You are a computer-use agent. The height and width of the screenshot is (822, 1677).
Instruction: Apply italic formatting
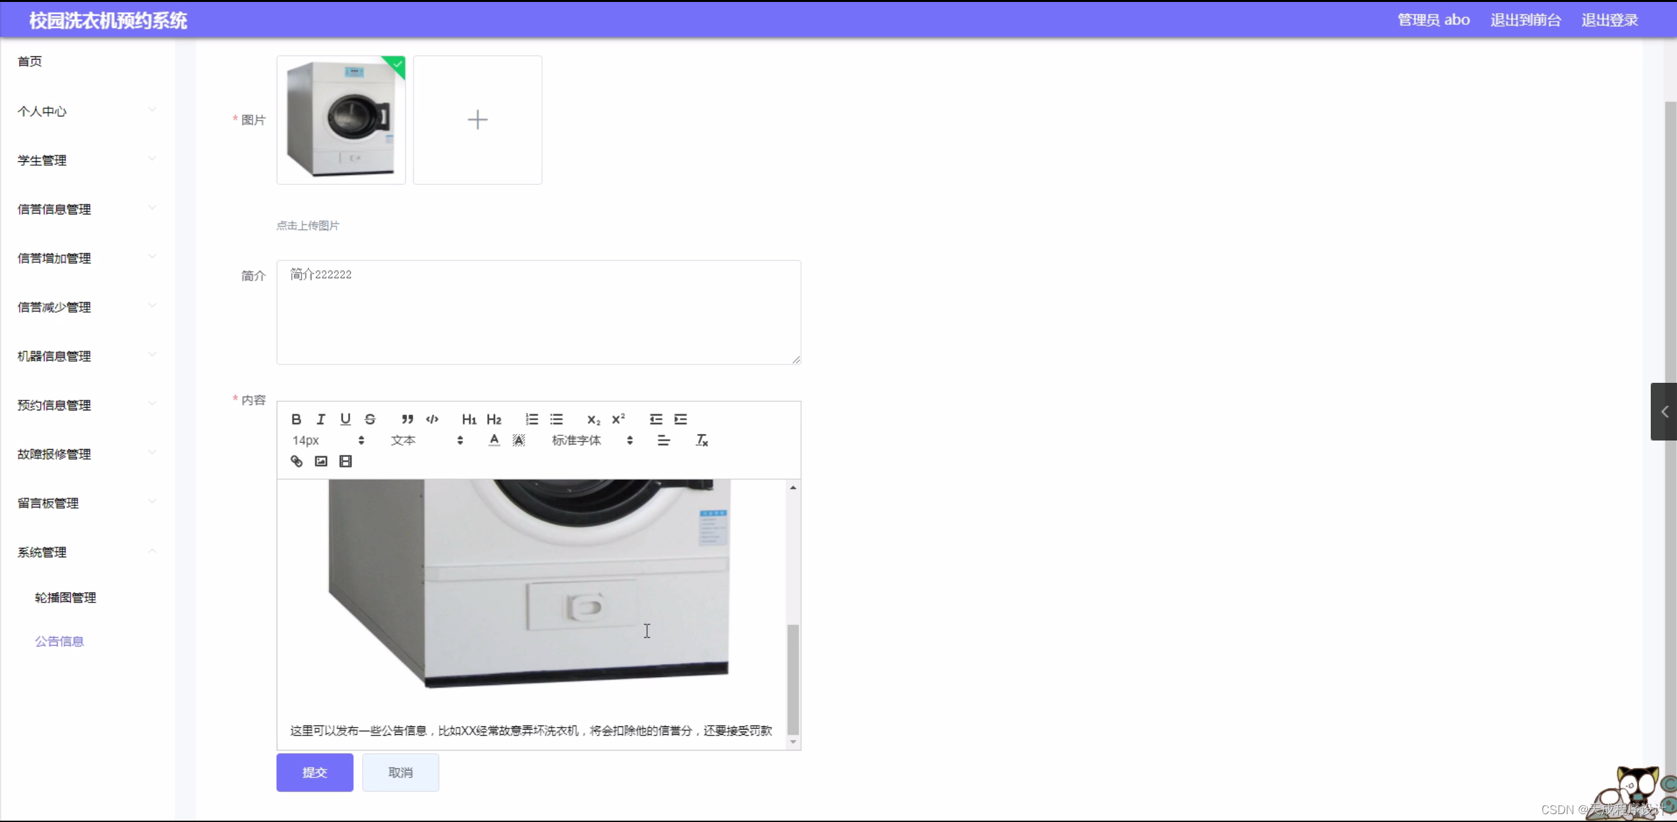click(x=321, y=419)
